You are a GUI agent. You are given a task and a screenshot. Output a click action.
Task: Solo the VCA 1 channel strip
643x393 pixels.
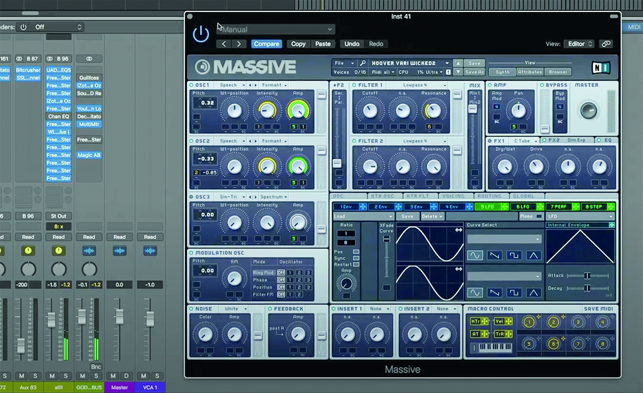click(157, 375)
